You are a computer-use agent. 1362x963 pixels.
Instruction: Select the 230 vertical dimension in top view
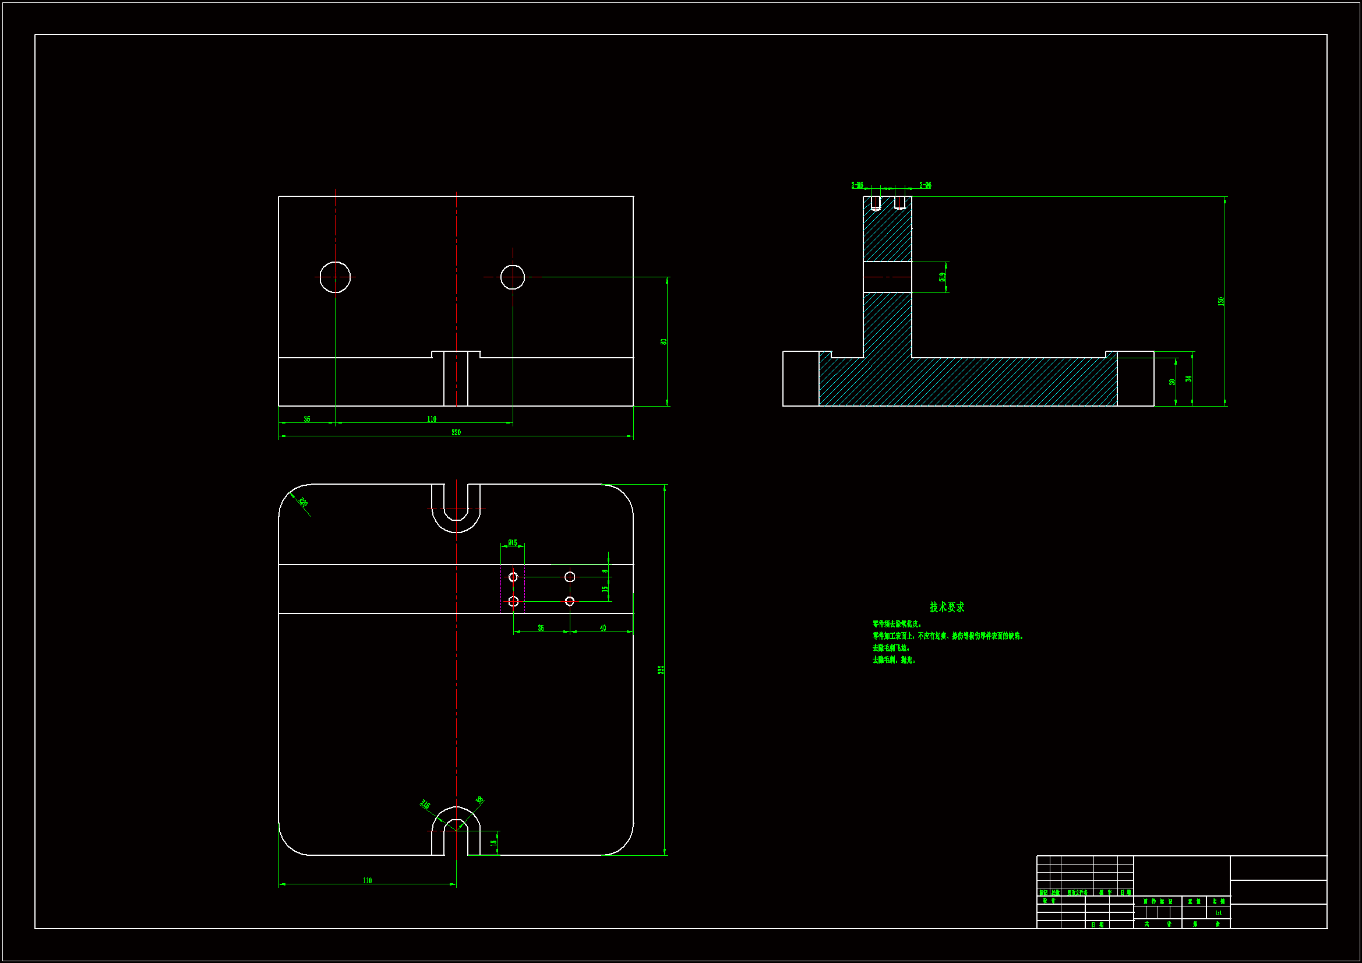[x=660, y=670]
